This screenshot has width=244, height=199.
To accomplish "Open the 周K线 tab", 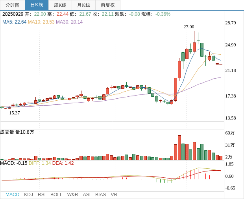I will click(60, 5).
